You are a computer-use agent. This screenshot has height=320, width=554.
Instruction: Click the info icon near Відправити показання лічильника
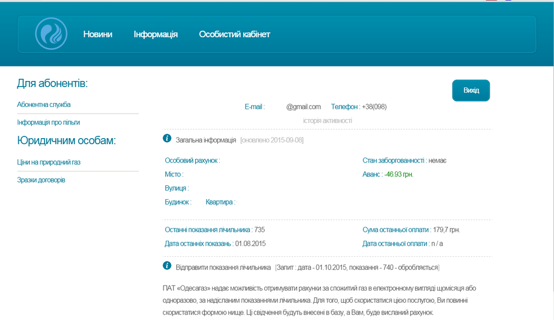[166, 266]
